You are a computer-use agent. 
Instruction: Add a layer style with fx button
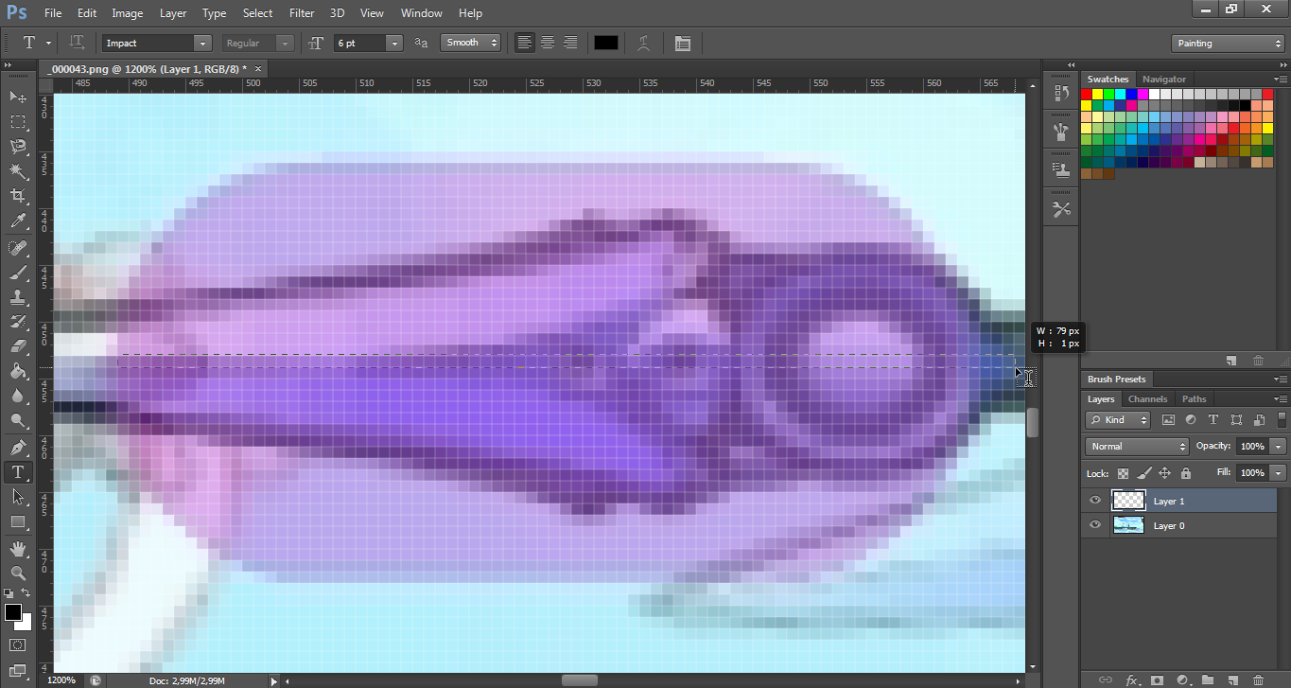tap(1132, 679)
